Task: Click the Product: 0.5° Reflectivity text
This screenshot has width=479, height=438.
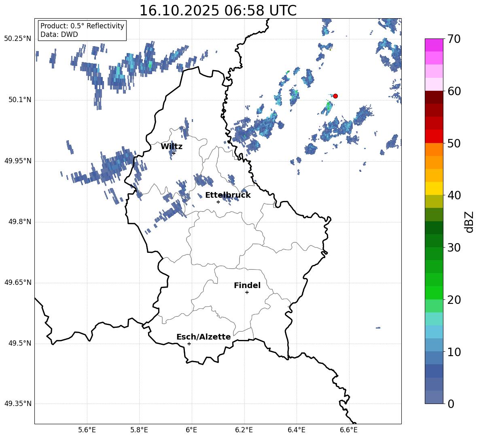Action: [x=82, y=26]
